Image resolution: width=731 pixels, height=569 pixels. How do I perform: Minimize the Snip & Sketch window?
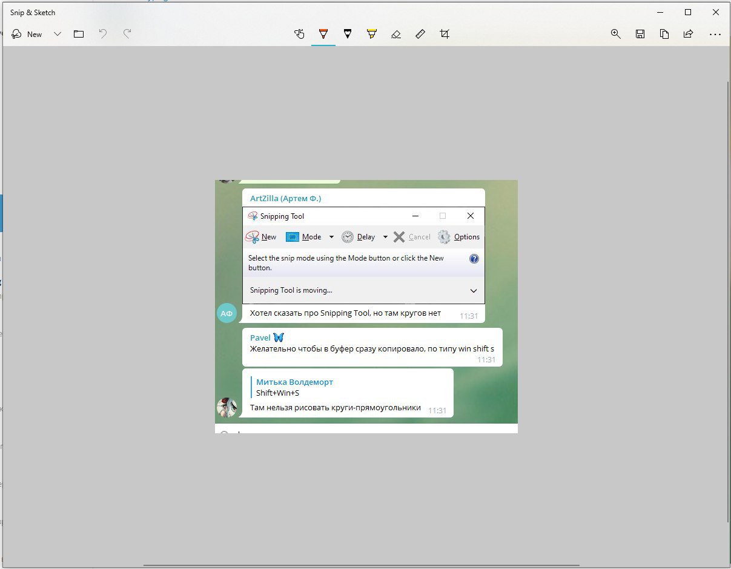(x=660, y=12)
